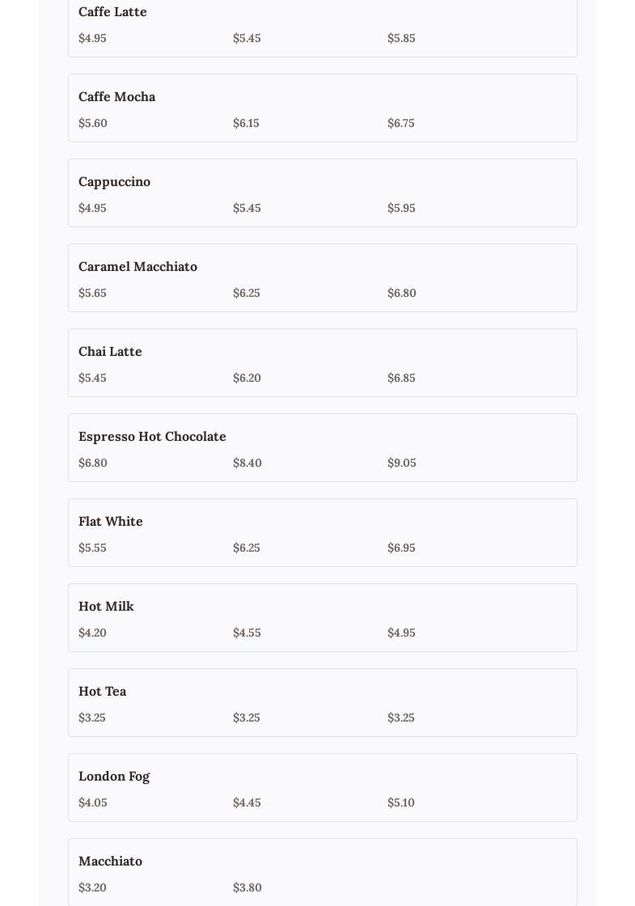Click the Hot Milk heading
The width and height of the screenshot is (635, 906).
click(x=106, y=607)
